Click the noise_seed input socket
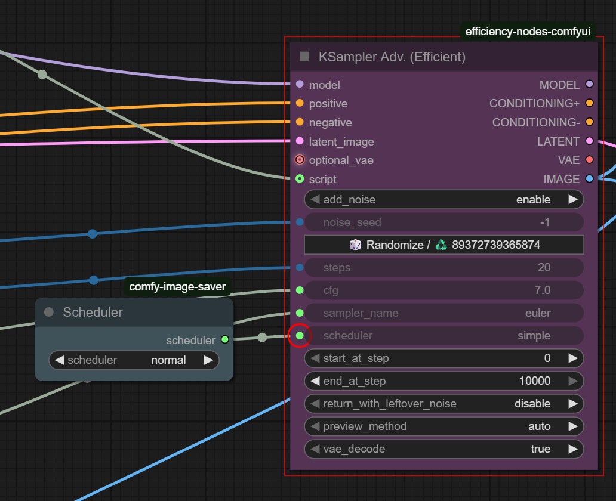Screen dimensions: 616x501 300,222
